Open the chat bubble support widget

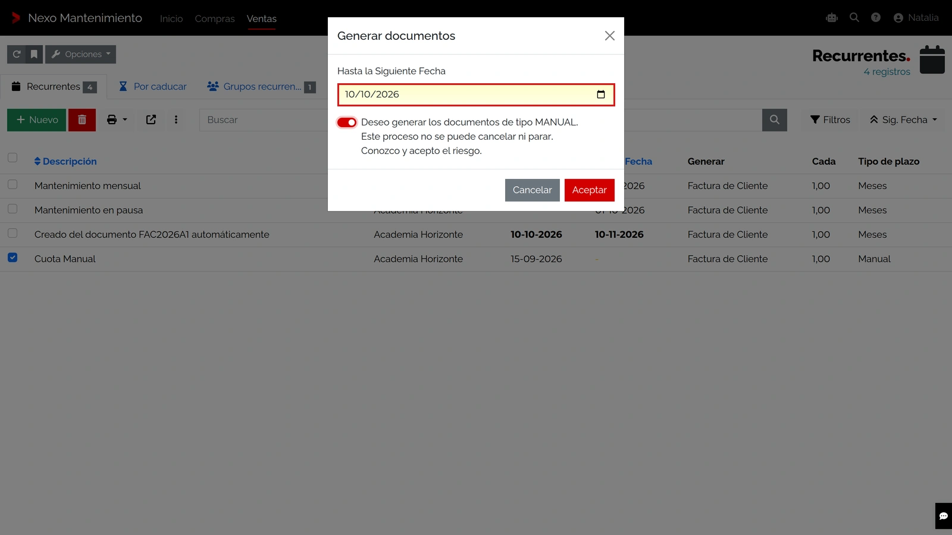944,516
